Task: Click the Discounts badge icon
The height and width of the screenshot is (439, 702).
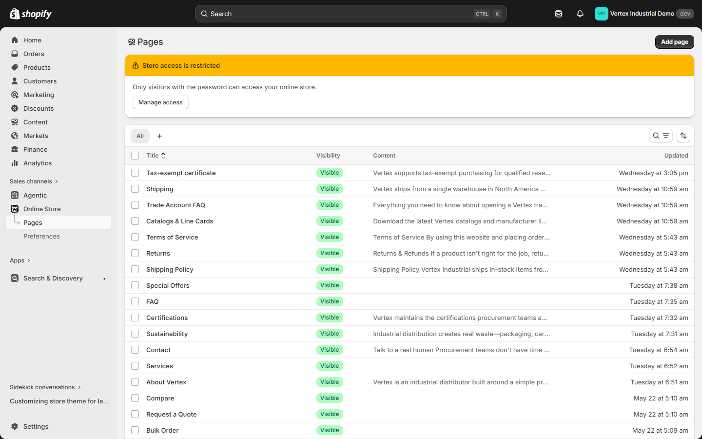Action: (x=15, y=108)
